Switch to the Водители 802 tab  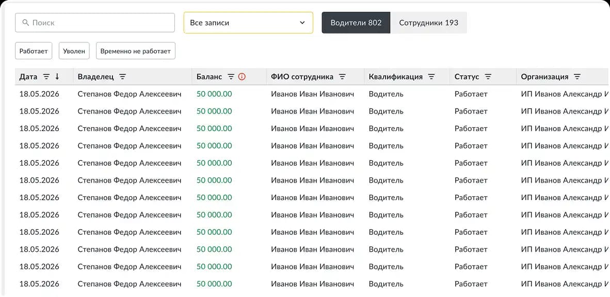coord(356,23)
